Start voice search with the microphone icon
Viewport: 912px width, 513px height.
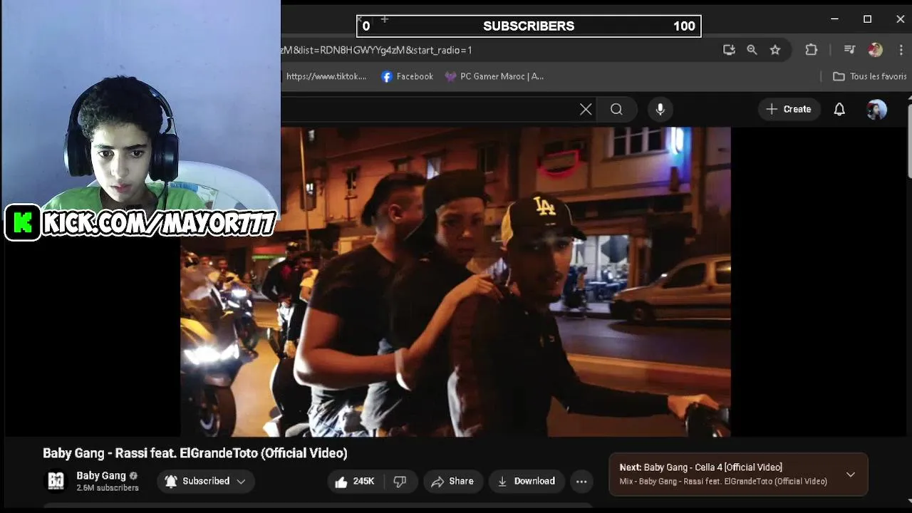(660, 109)
